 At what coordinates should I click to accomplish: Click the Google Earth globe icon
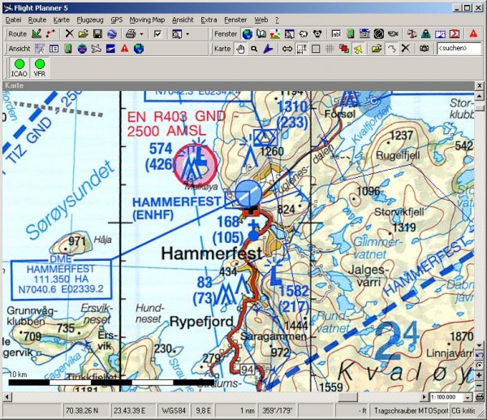[112, 33]
